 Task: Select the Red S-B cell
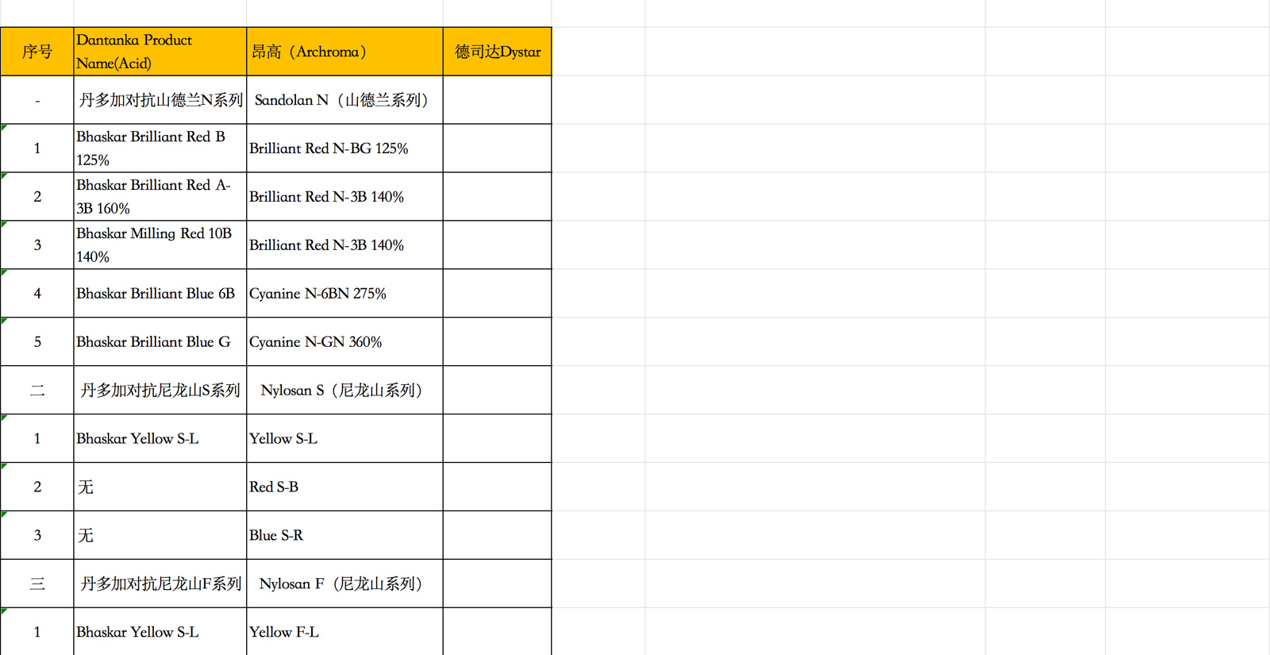344,487
